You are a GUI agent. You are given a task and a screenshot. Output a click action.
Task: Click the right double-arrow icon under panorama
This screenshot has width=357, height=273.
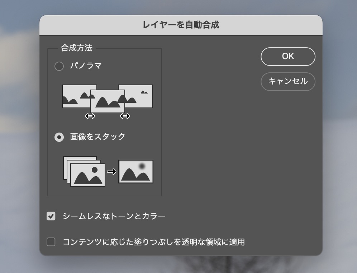[x=125, y=116]
